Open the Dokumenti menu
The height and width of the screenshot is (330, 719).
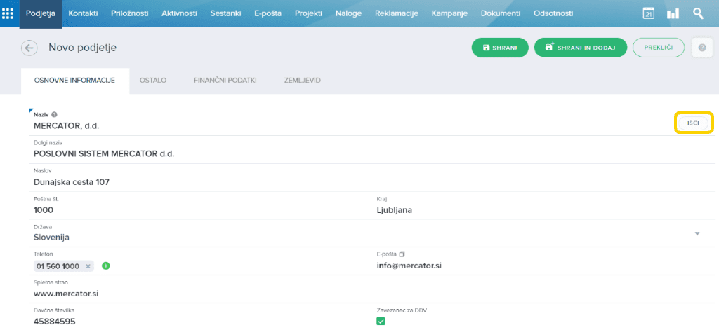(x=501, y=13)
